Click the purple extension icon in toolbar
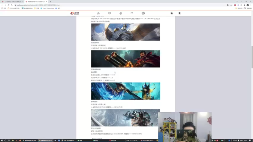This screenshot has width=253, height=142. pyautogui.click(x=238, y=5)
